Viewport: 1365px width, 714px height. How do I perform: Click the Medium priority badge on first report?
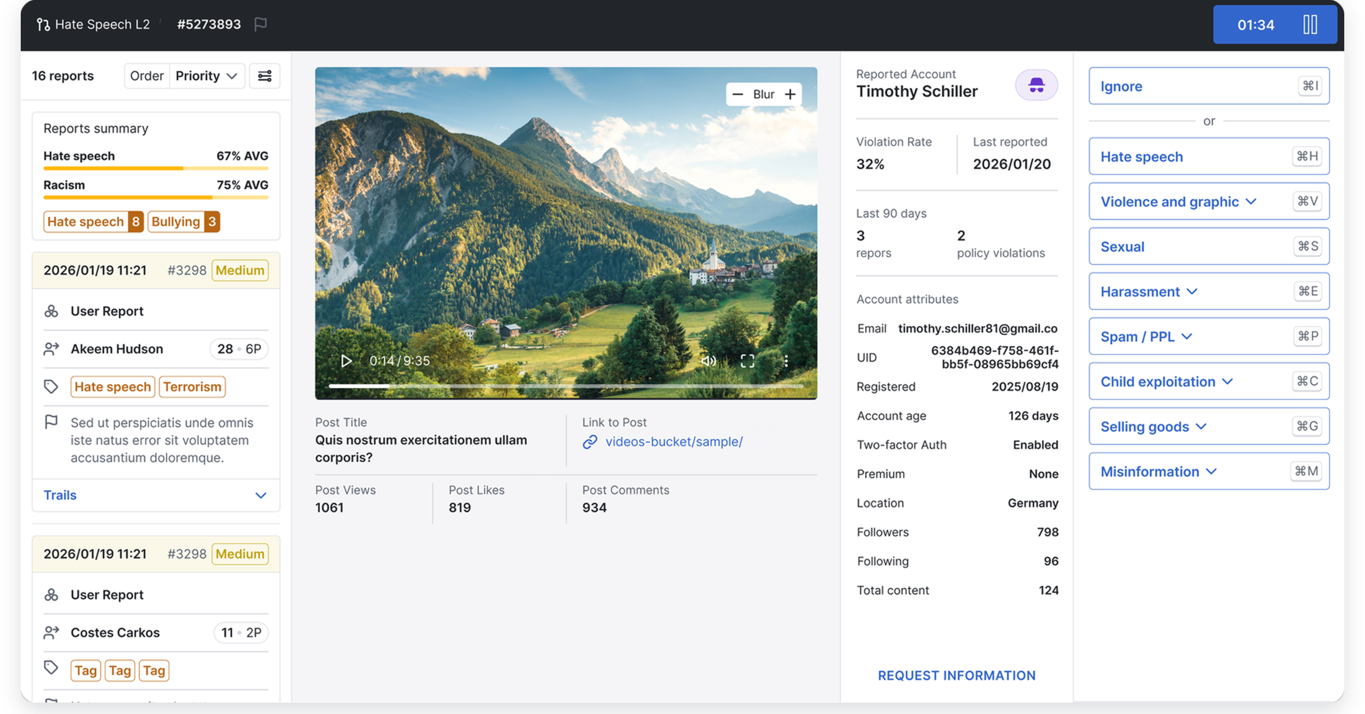point(240,270)
